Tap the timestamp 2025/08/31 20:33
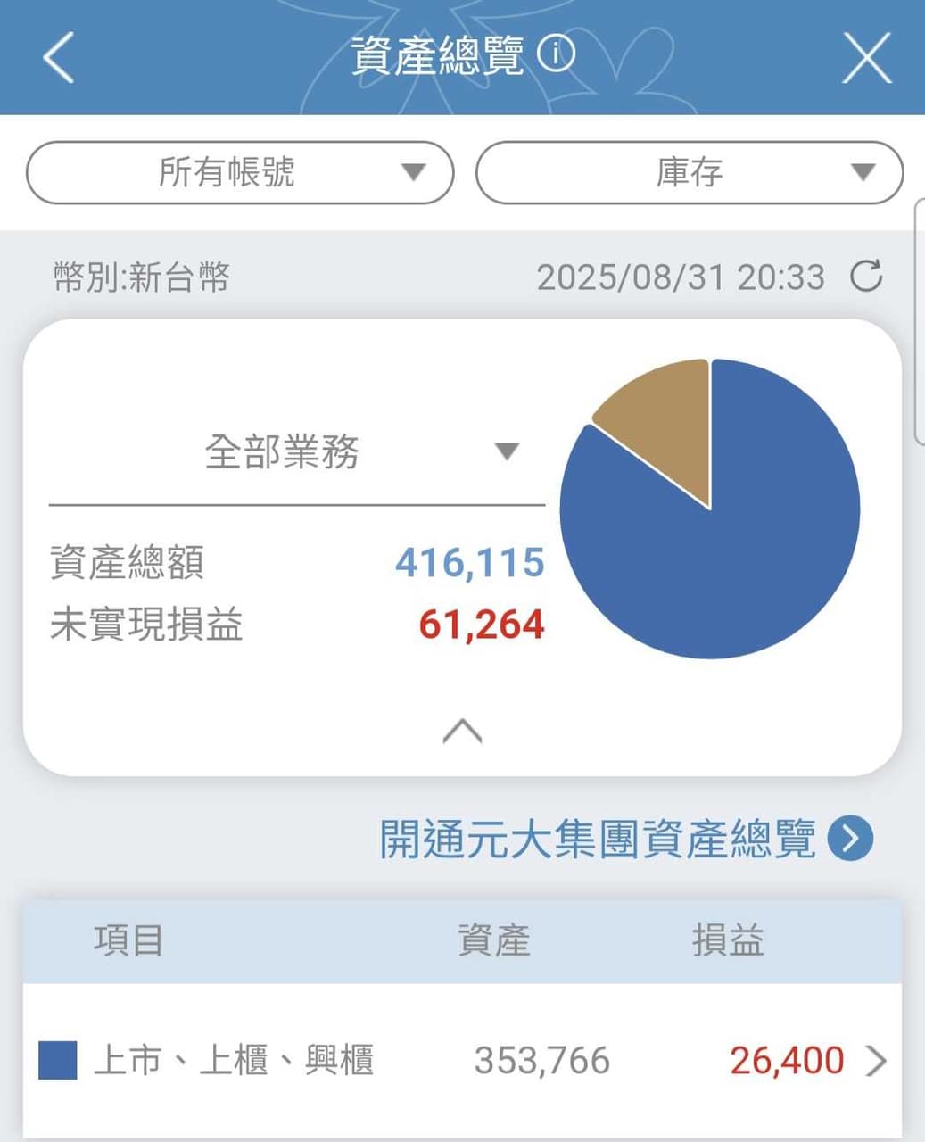 coord(683,277)
